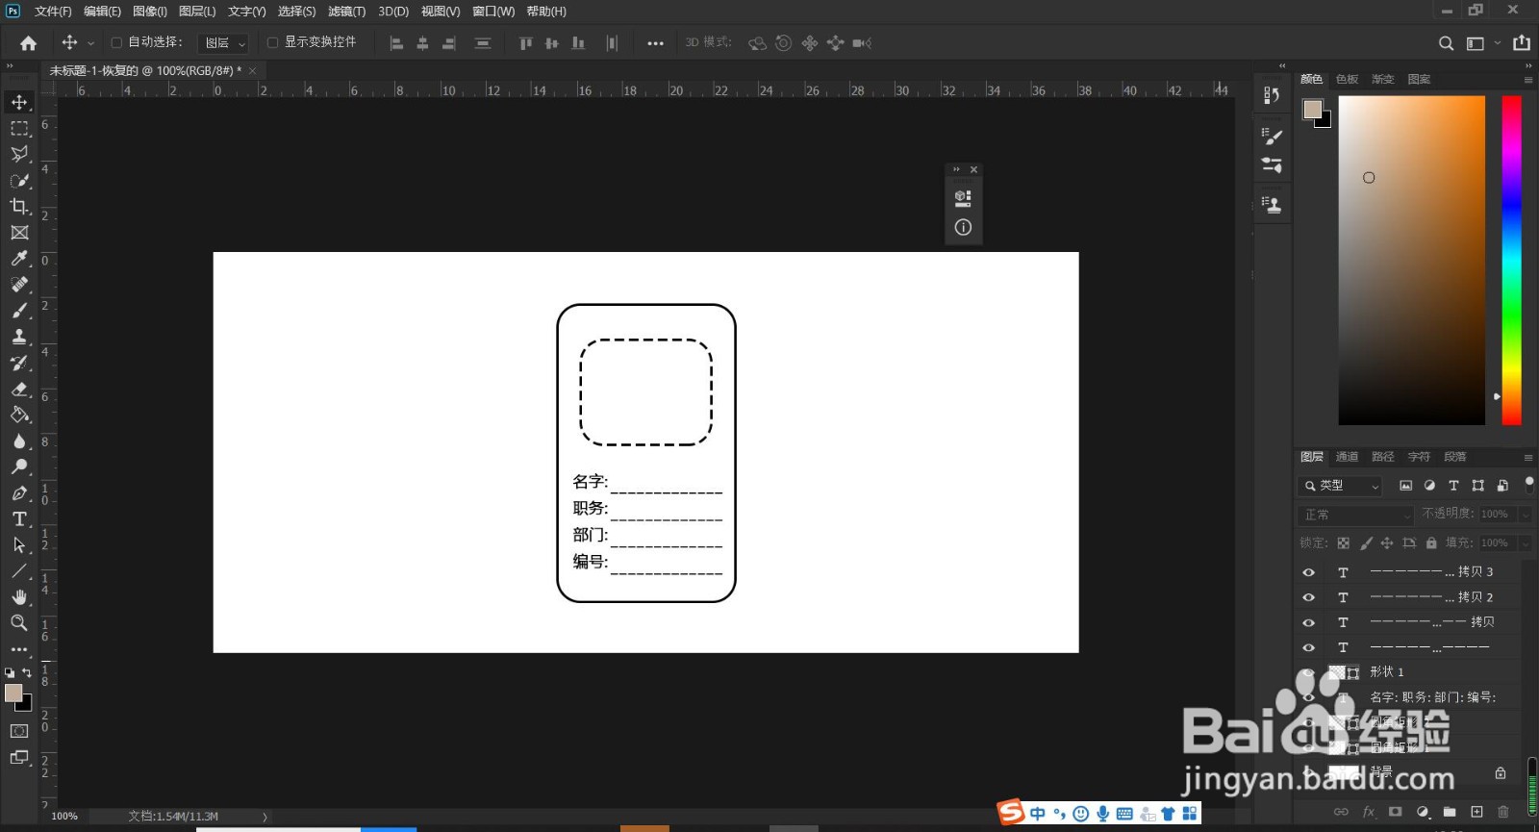Select the Pen tool
The height and width of the screenshot is (832, 1539).
coord(19,492)
